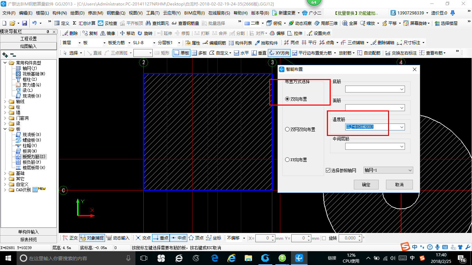Toggle 中点 midpoint snap

tap(178, 238)
